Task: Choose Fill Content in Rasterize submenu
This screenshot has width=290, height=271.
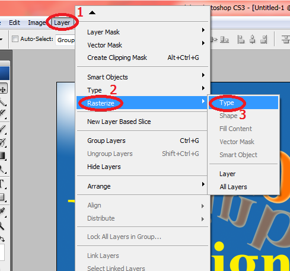Action: [244, 129]
